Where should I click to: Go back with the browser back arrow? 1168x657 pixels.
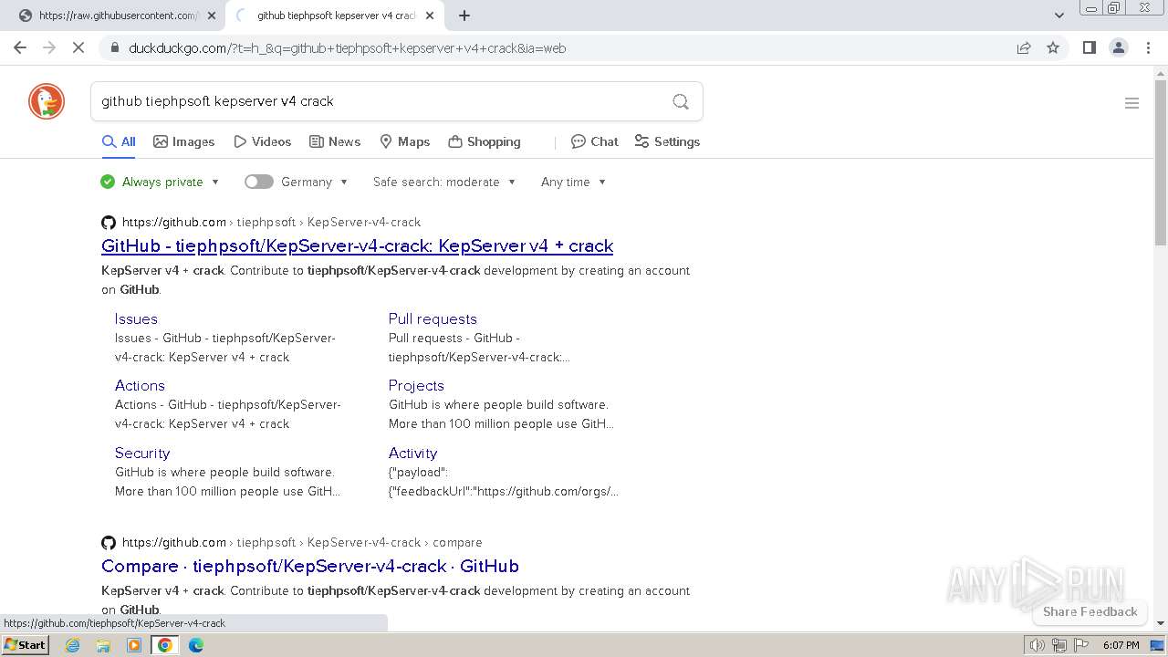(20, 47)
